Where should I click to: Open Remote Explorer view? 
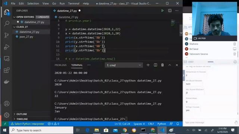7,59
